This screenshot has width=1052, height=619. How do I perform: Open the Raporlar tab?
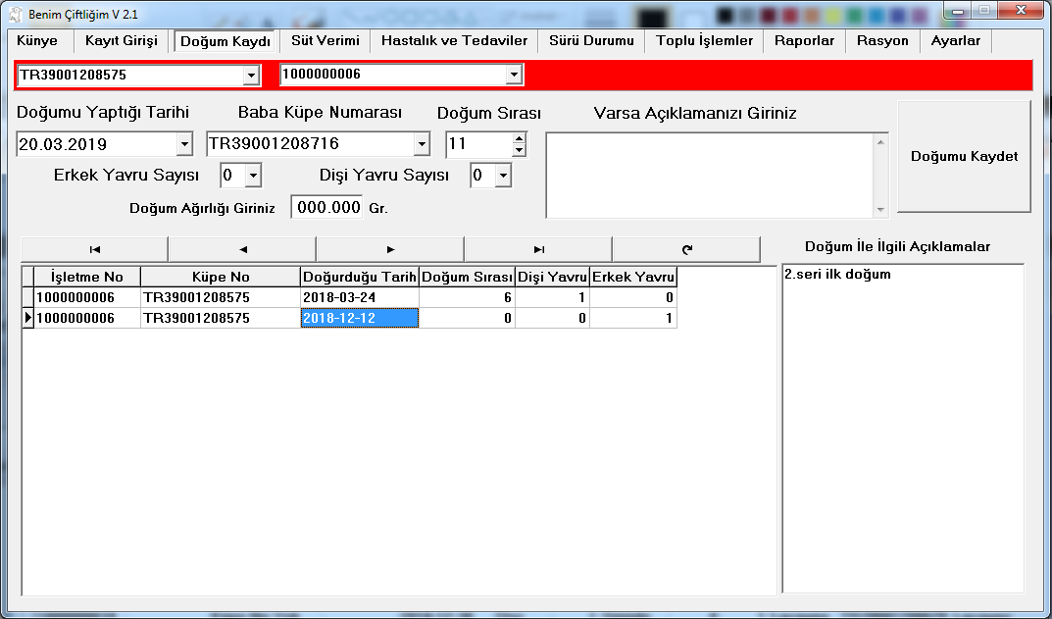(804, 41)
